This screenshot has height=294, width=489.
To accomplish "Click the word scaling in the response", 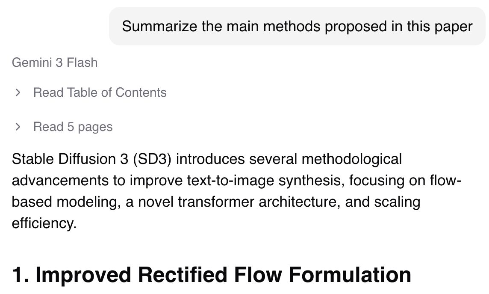I will tap(397, 202).
